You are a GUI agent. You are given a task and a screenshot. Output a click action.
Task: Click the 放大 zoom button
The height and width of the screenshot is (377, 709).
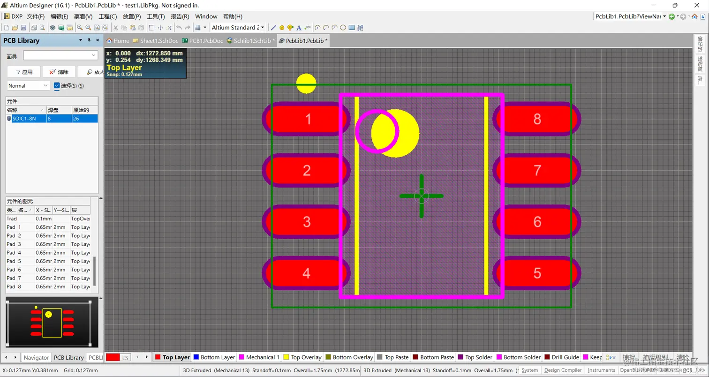click(x=91, y=72)
